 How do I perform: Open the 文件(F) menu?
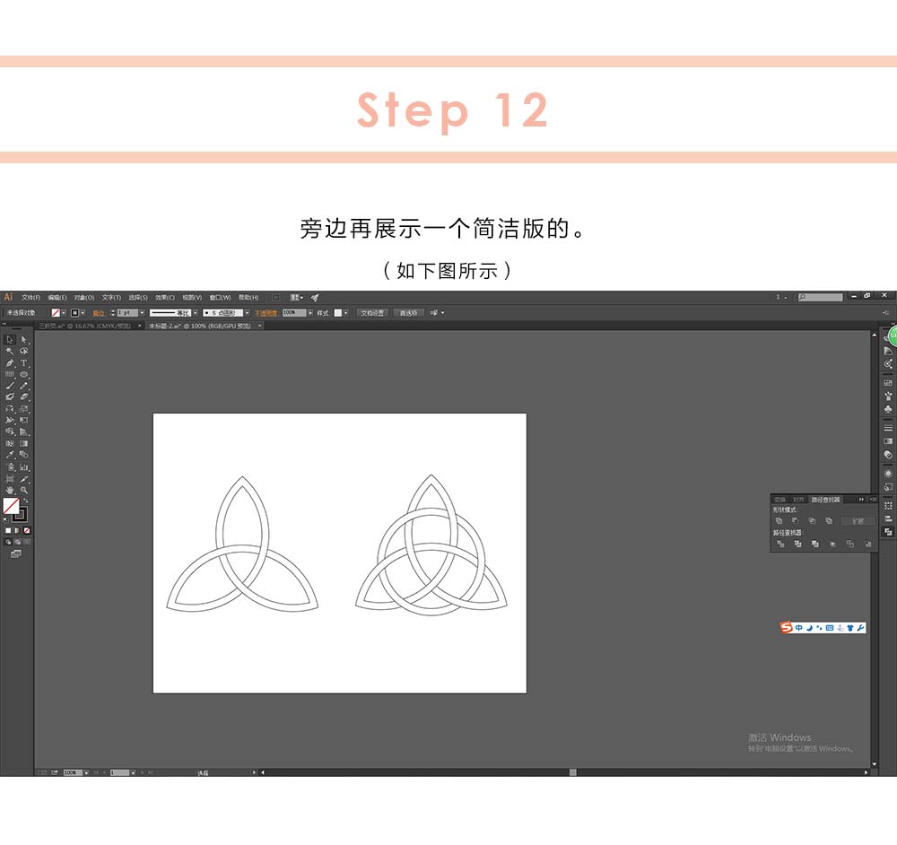pos(30,298)
